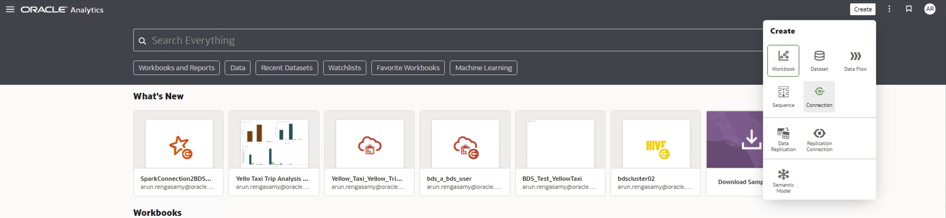Focus the Search Everything field
Image resolution: width=946 pixels, height=218 pixels.
coord(448,40)
